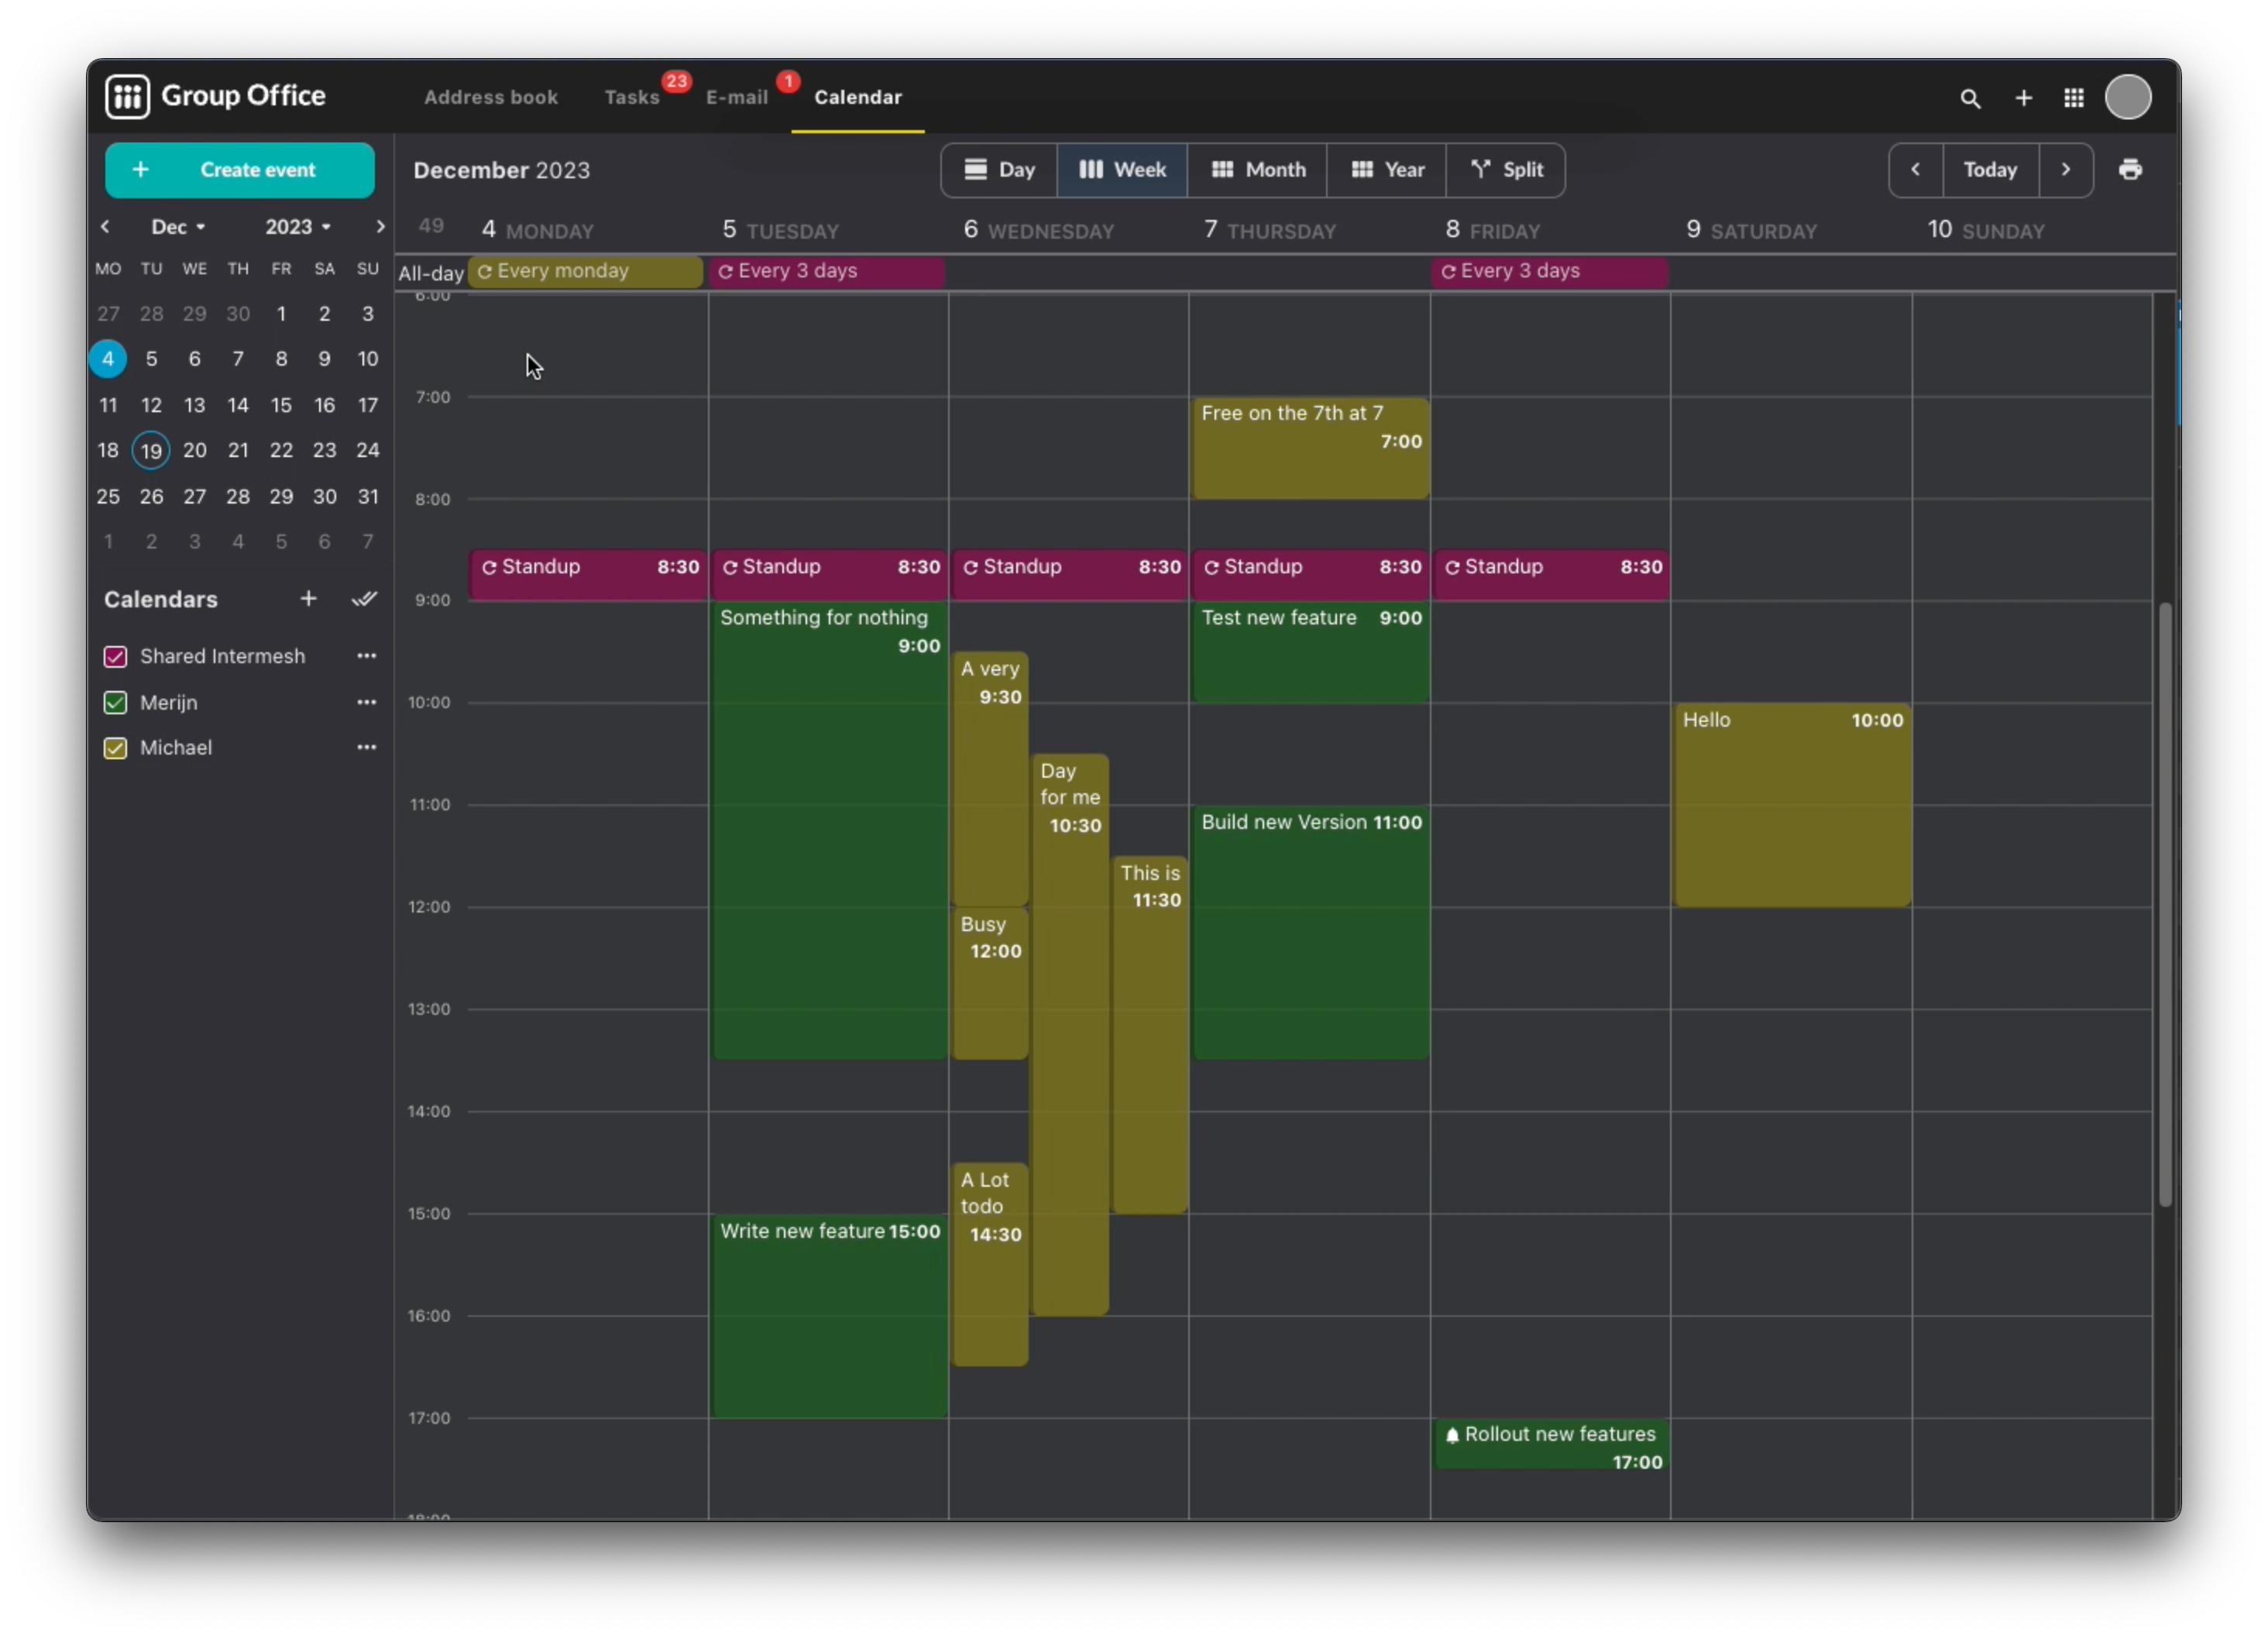Screen dimensions: 2268x1636
Task: Open the user avatar menu
Action: 2127,98
